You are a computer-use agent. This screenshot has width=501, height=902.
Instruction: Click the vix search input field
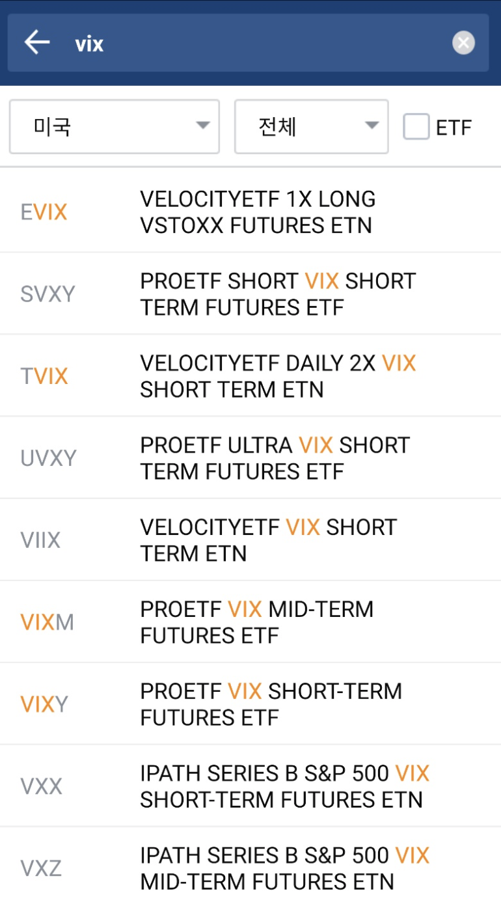(x=260, y=44)
